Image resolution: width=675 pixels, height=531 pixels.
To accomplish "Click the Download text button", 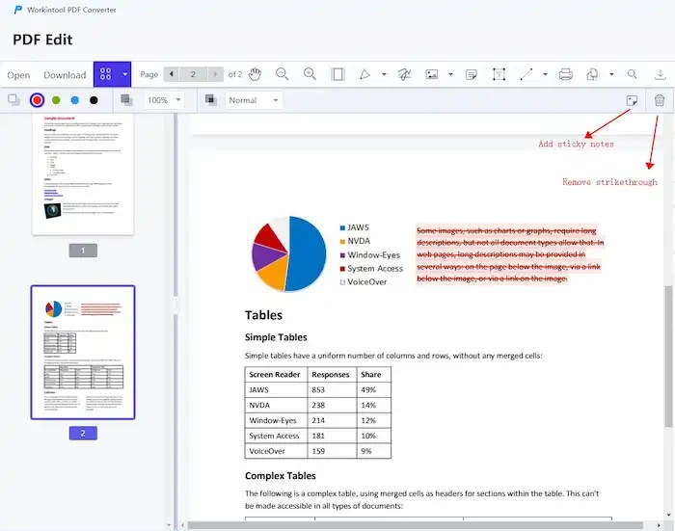I will point(65,75).
